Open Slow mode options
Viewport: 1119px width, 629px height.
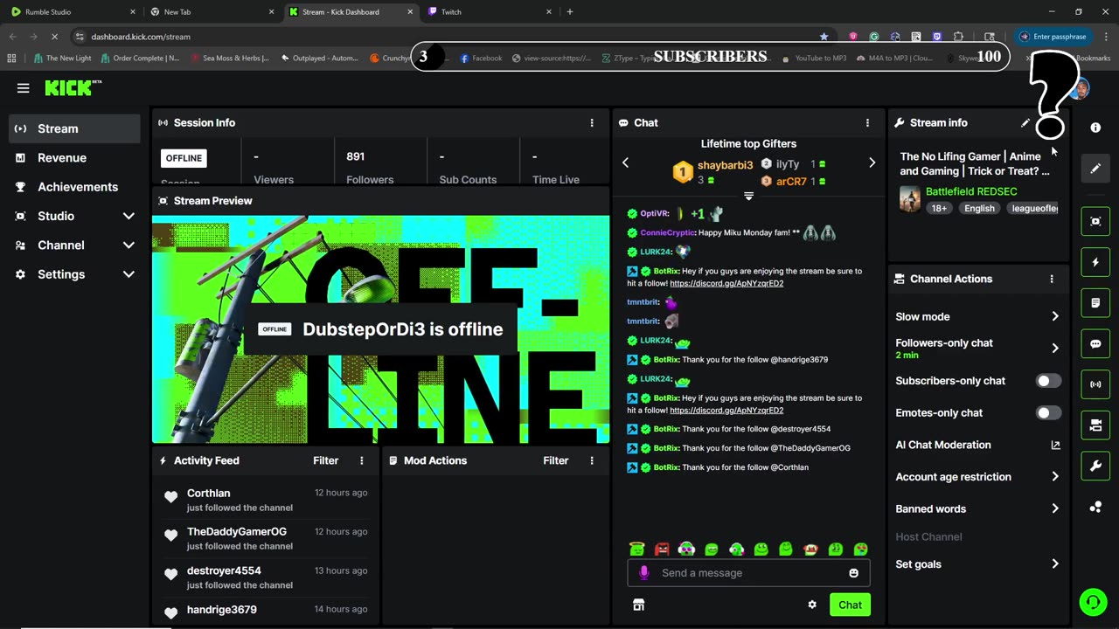coord(977,316)
